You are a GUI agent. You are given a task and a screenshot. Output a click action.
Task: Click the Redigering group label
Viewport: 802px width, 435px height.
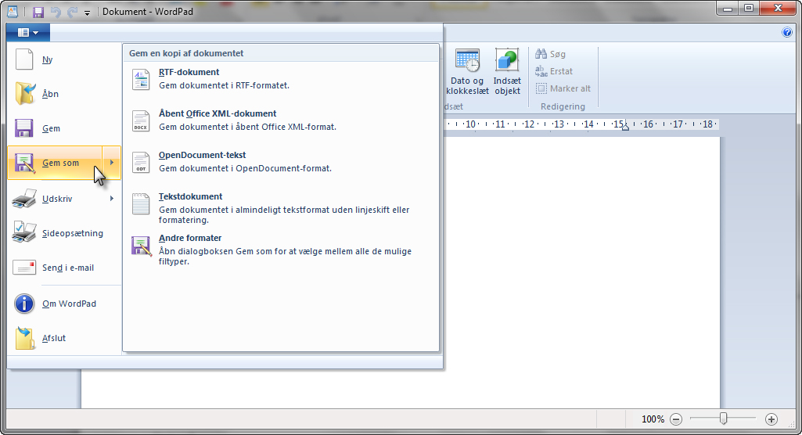(x=563, y=106)
